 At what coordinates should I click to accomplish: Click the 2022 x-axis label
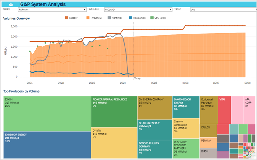61,83
